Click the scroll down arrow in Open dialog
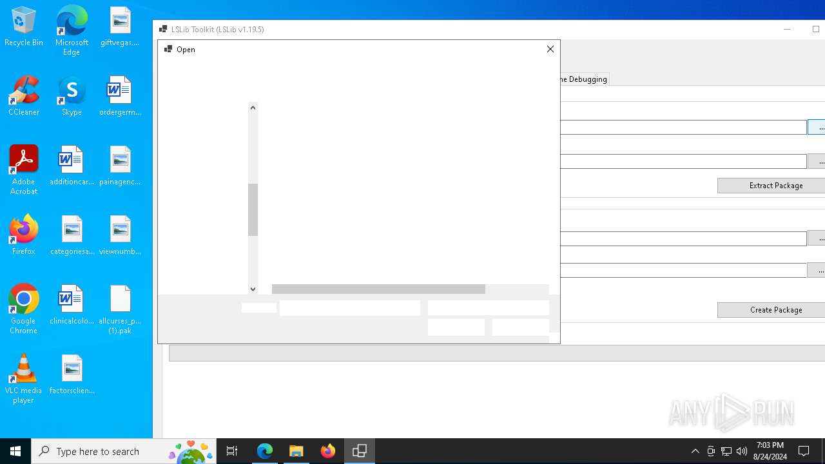Screen dimensions: 825x464 [x=253, y=289]
